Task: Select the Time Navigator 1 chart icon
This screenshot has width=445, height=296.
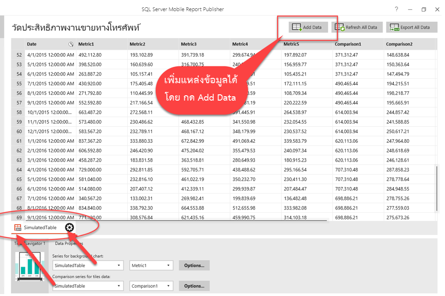Action: click(30, 265)
